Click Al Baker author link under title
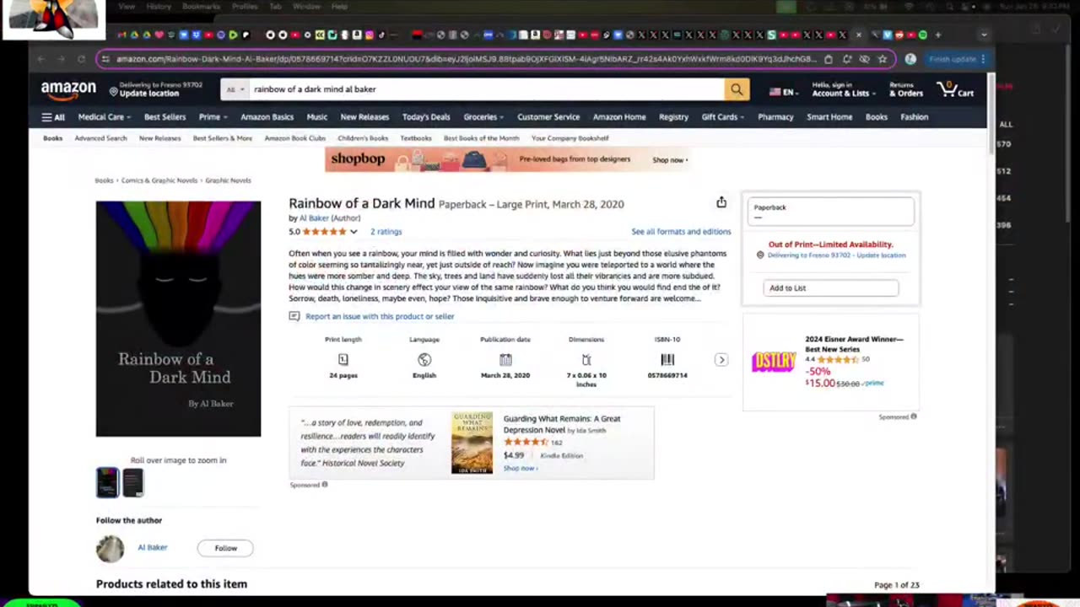The width and height of the screenshot is (1080, 607). tap(314, 218)
